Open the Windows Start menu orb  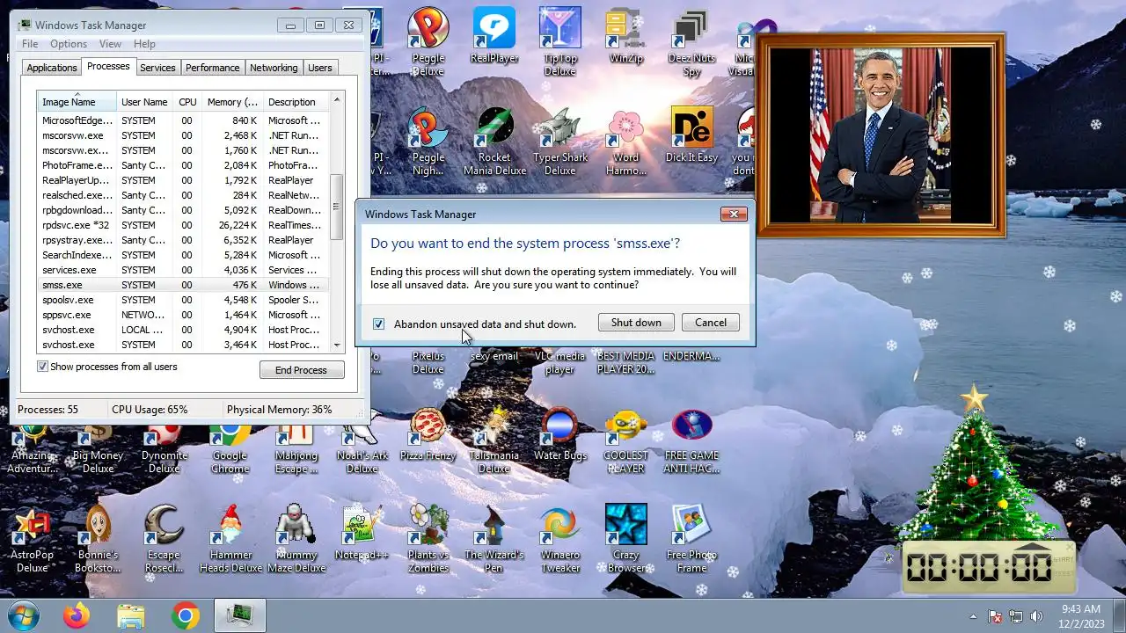(x=22, y=615)
